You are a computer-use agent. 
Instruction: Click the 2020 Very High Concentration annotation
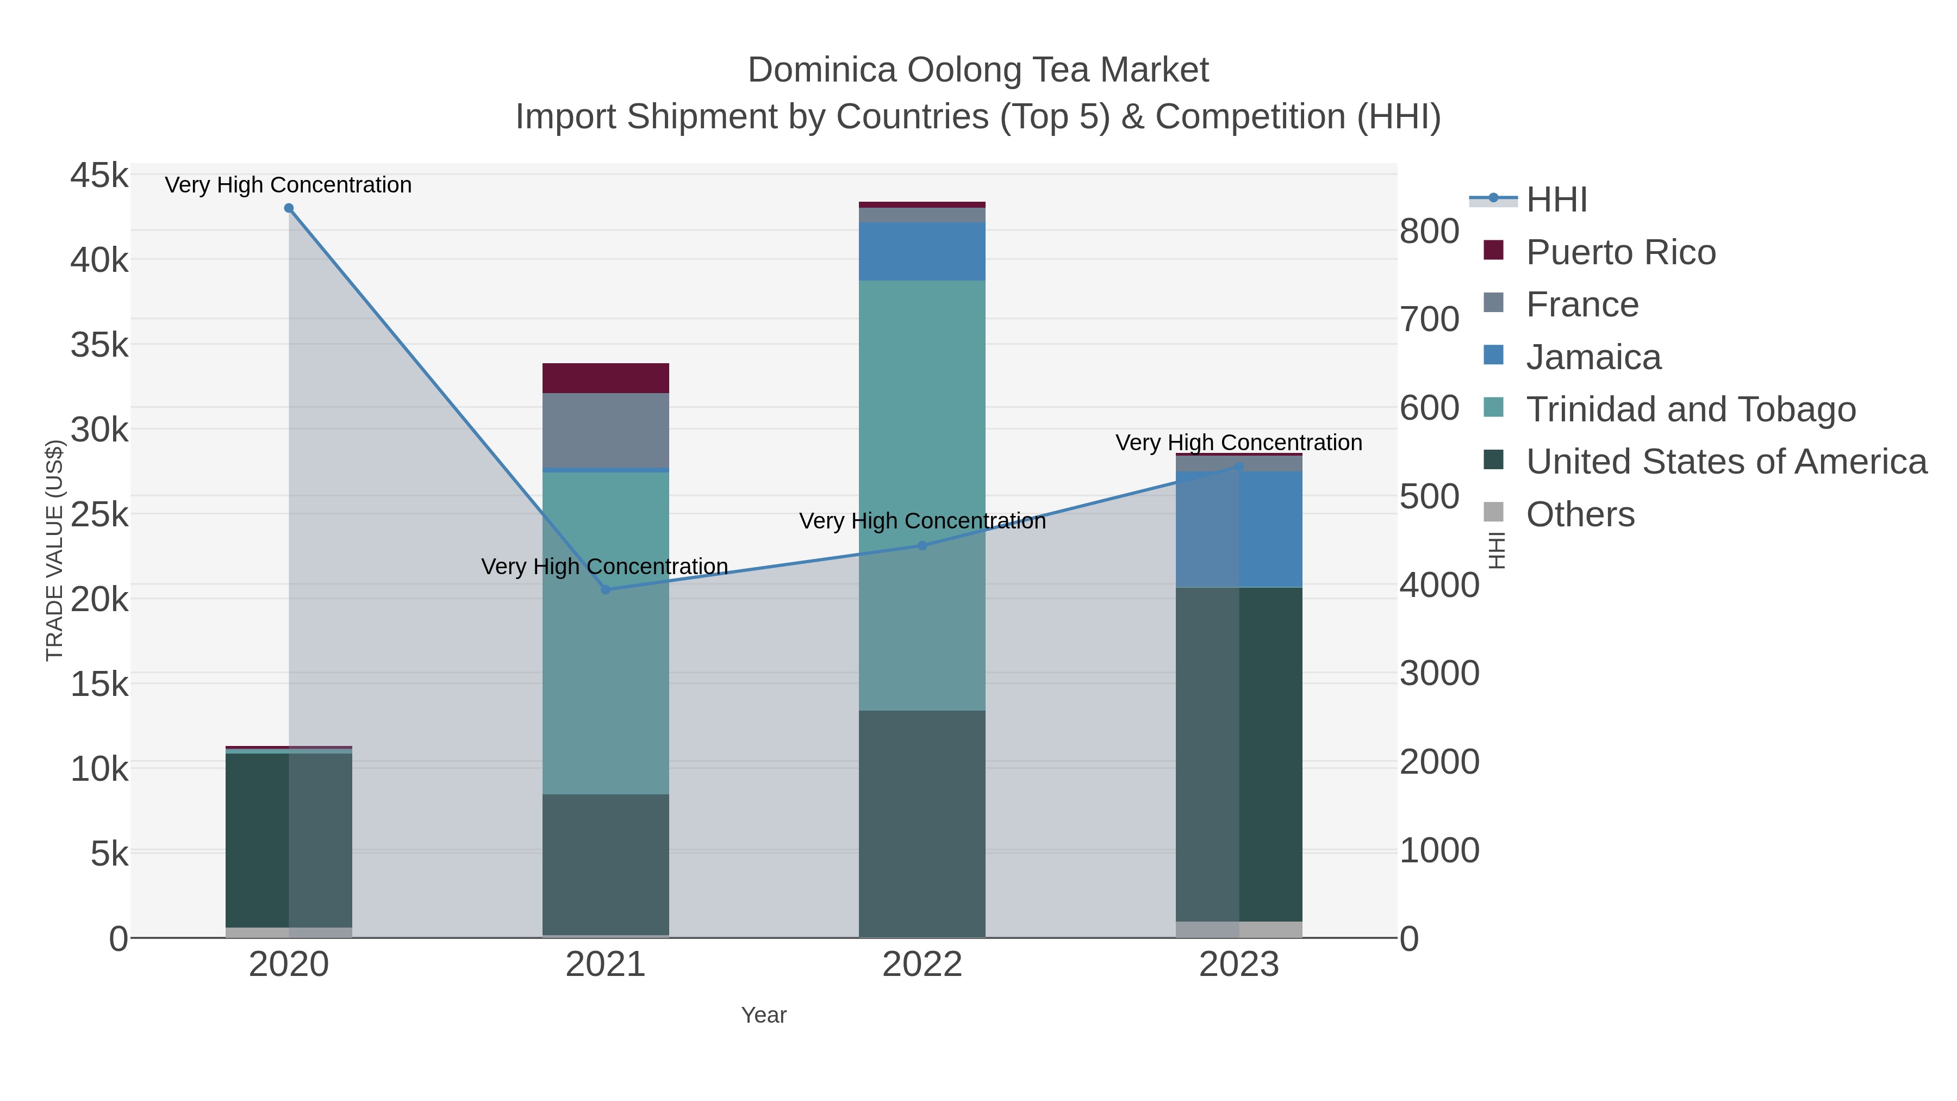click(289, 185)
